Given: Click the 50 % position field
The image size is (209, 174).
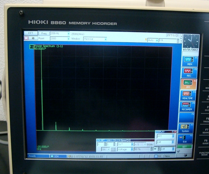Looking at the screenshot, I should pyautogui.click(x=142, y=149).
